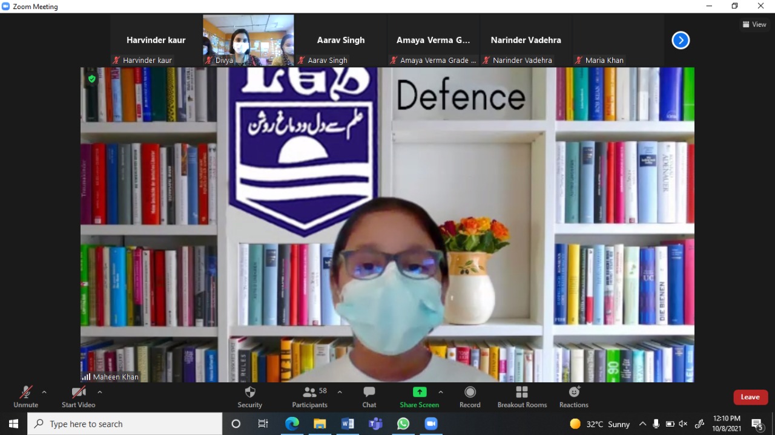Open the Reactions menu

click(574, 397)
